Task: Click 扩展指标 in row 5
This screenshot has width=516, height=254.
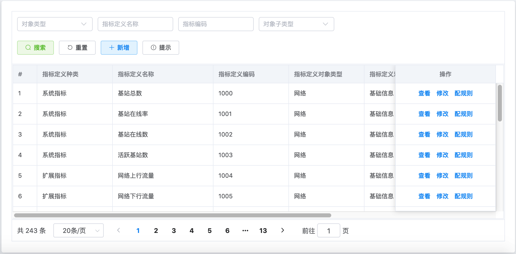Action: click(54, 176)
